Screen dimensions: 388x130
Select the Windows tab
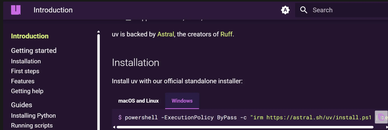coord(182,101)
